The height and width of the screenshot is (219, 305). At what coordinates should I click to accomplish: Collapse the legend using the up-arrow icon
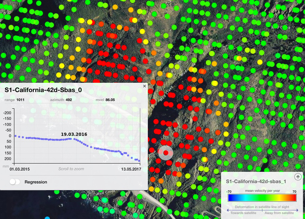(298, 177)
